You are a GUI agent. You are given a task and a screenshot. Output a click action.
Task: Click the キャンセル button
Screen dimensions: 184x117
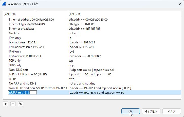pyautogui.click(x=151, y=111)
